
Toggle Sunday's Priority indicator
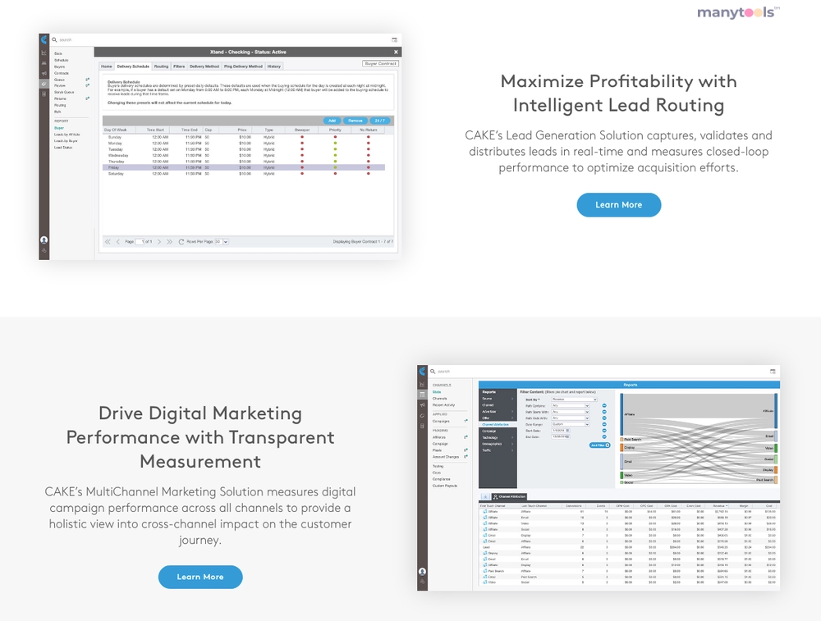pos(335,137)
